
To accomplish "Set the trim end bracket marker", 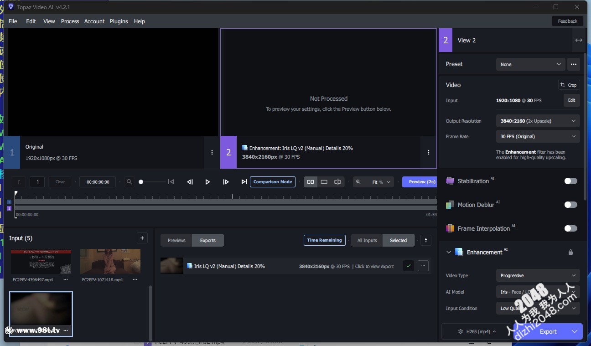I will (x=37, y=182).
